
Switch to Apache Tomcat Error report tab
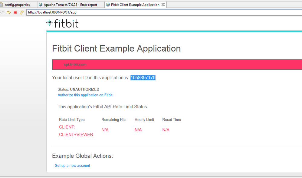click(x=71, y=5)
